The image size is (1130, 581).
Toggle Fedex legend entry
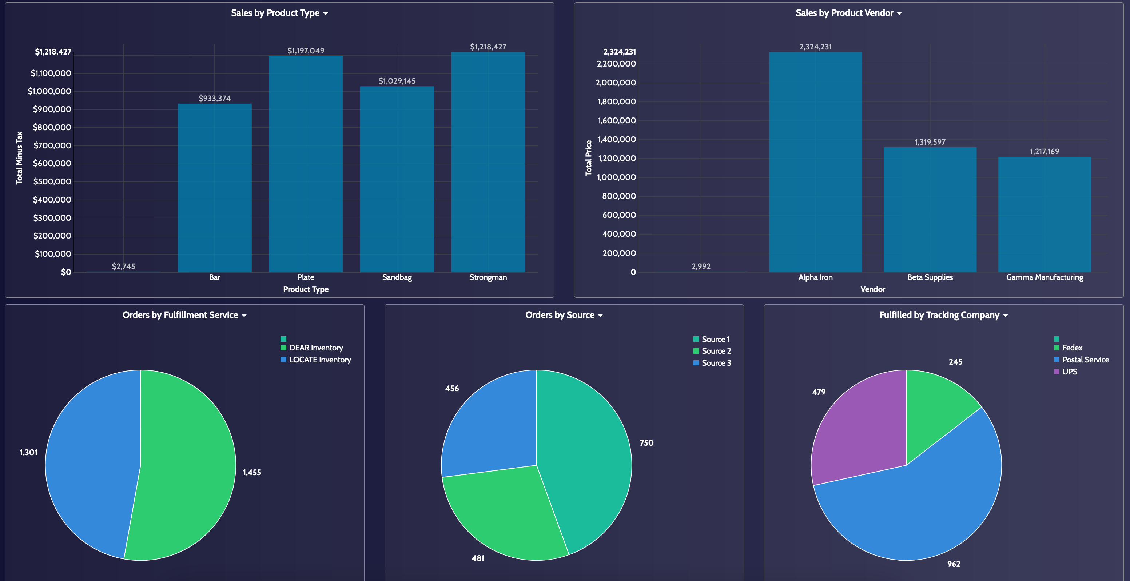point(1072,348)
